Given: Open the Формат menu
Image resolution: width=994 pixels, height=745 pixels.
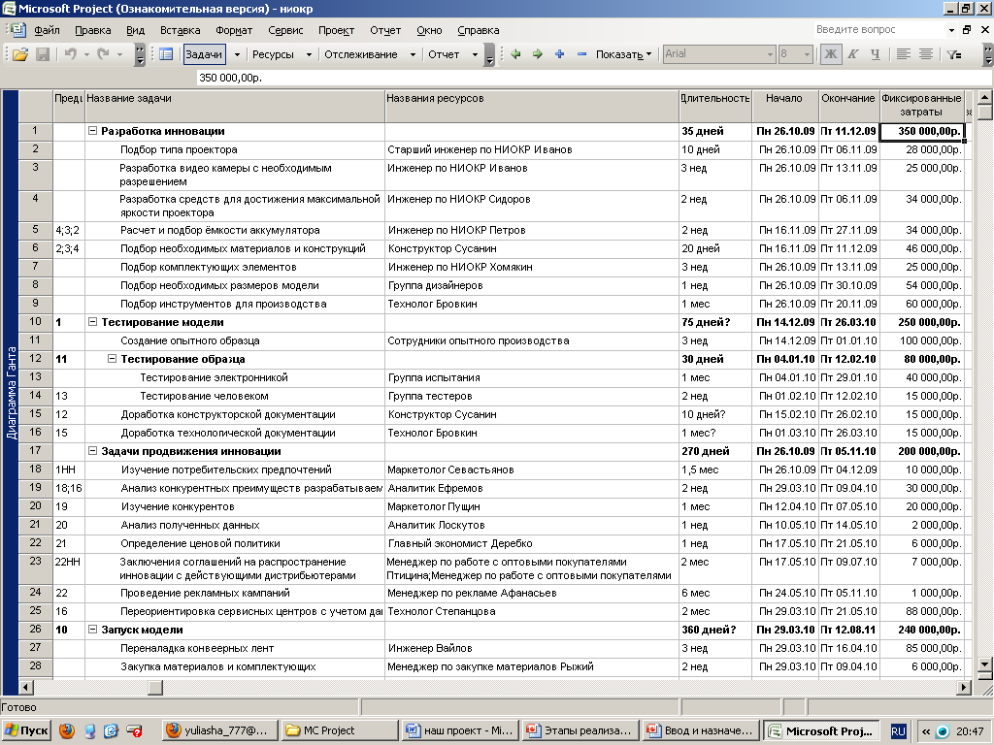Looking at the screenshot, I should click(x=234, y=30).
